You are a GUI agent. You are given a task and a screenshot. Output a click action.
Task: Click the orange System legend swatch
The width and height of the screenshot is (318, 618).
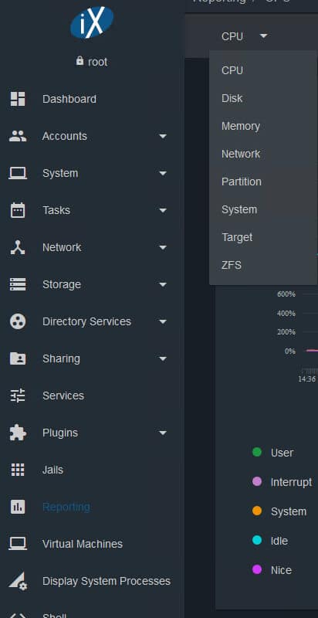click(257, 511)
